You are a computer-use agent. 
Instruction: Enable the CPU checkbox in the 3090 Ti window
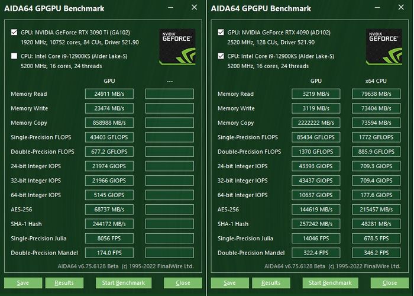pyautogui.click(x=14, y=56)
